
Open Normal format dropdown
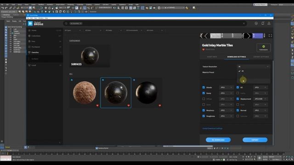260,110
